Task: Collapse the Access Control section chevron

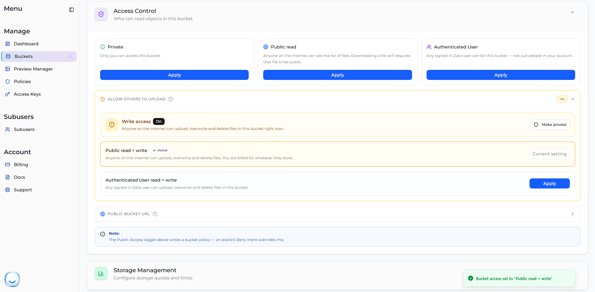Action: tap(572, 12)
